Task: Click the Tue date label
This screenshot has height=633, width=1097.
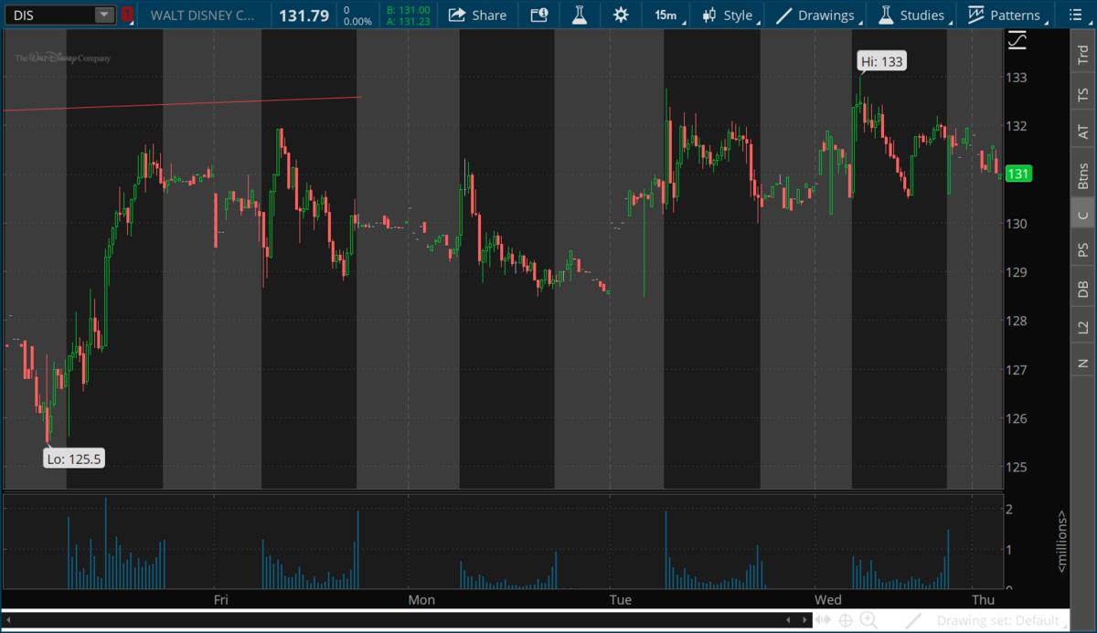Action: (620, 600)
